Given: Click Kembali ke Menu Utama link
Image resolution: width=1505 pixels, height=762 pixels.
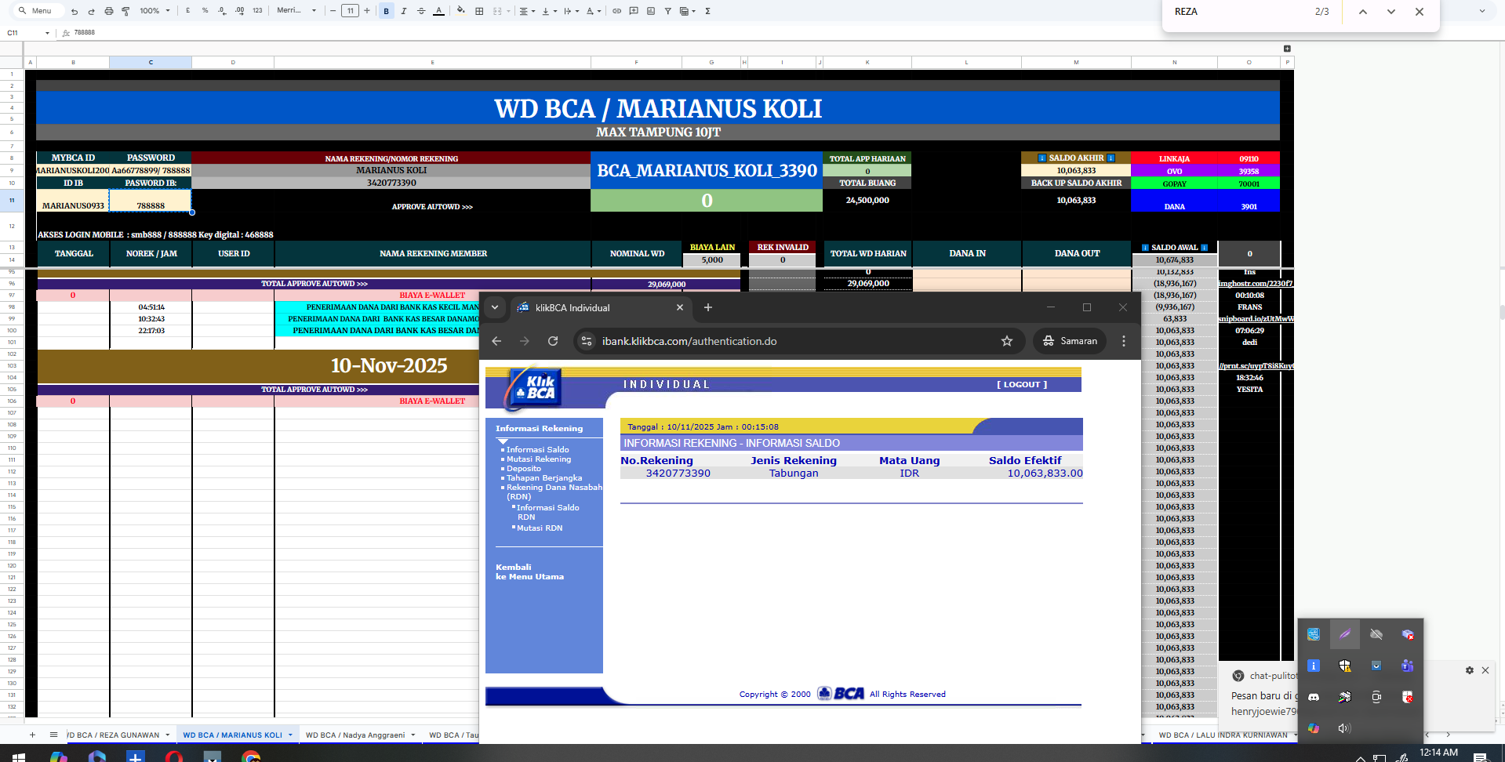Looking at the screenshot, I should [x=529, y=571].
